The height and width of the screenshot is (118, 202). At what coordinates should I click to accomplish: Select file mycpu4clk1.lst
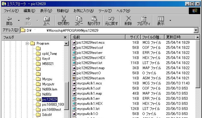point(88,109)
